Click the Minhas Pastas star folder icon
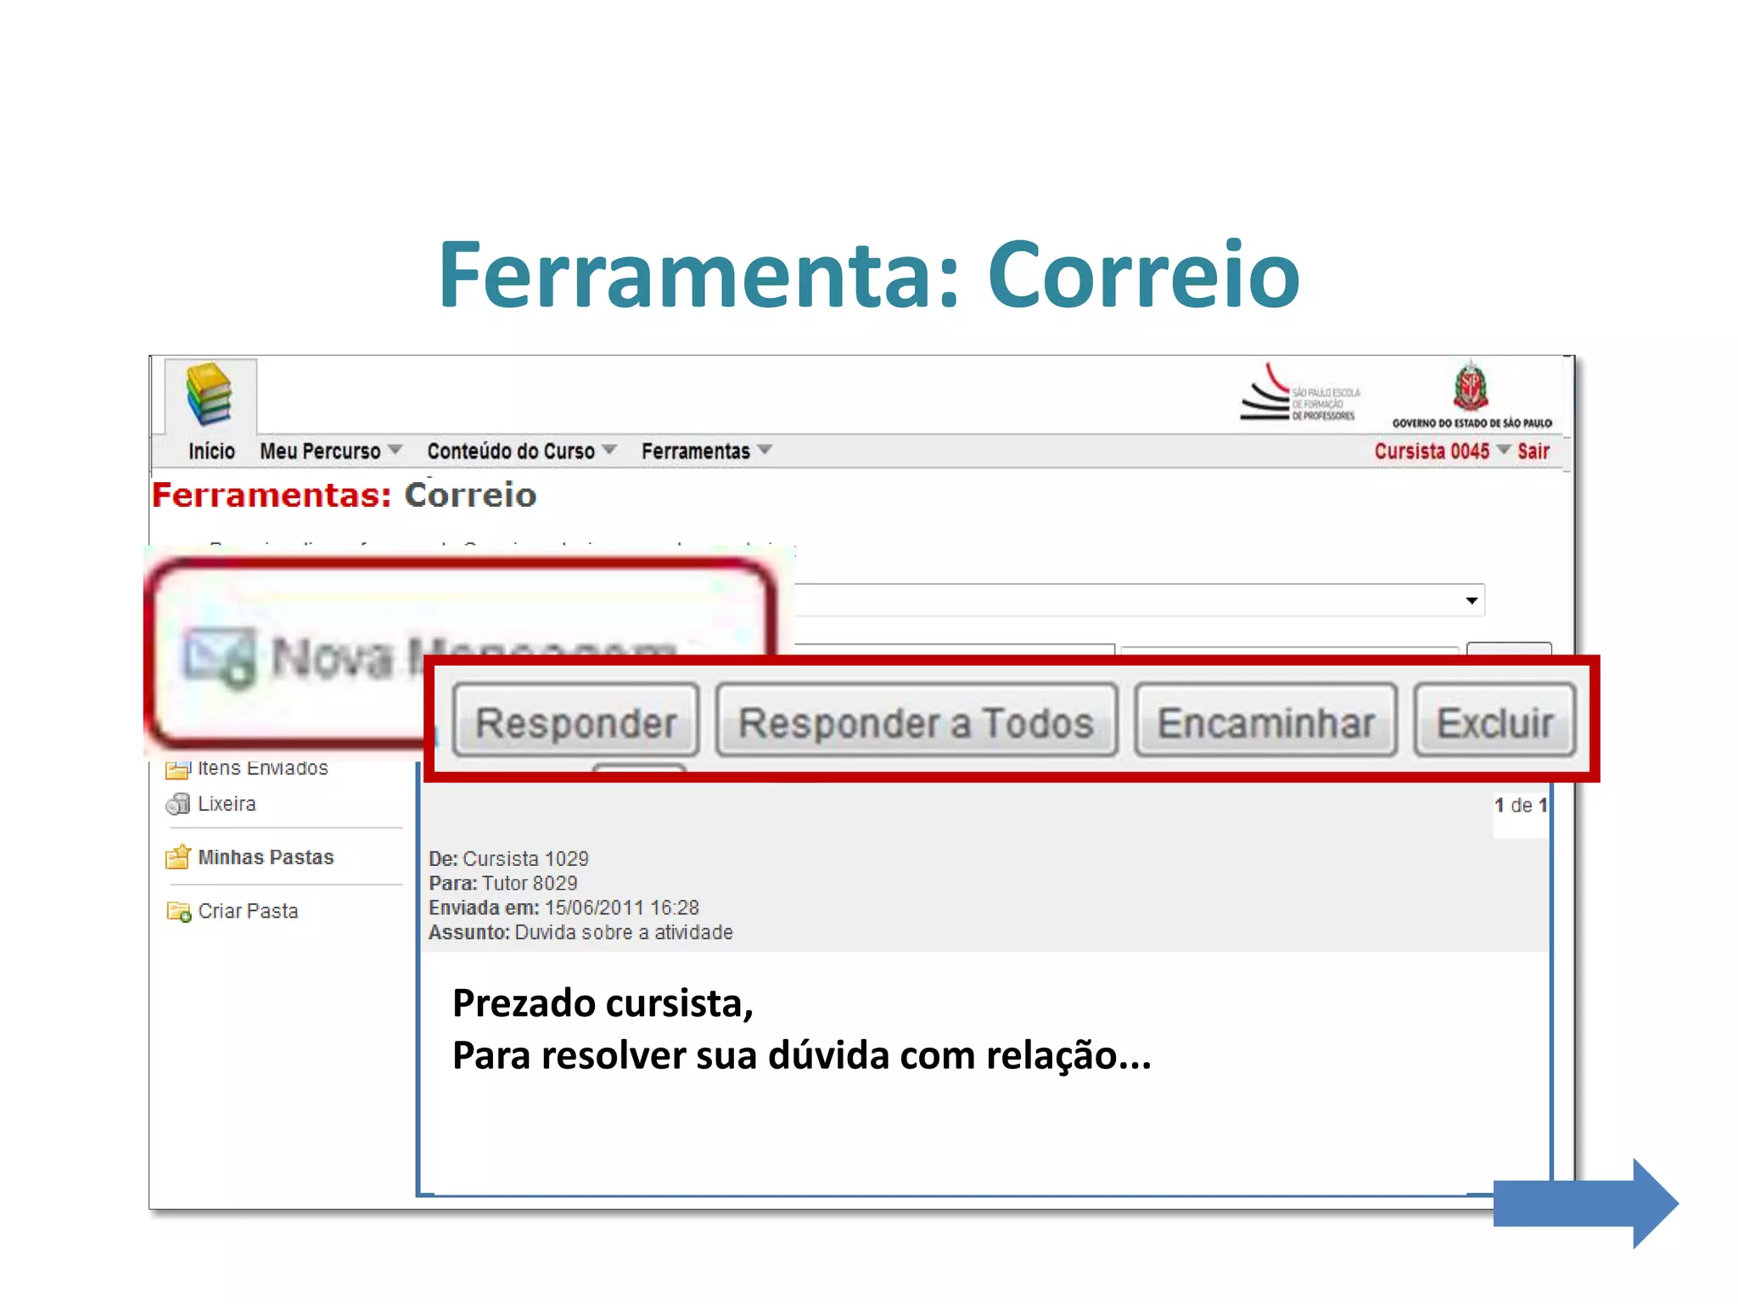Screen dimensions: 1738x1304 178,857
